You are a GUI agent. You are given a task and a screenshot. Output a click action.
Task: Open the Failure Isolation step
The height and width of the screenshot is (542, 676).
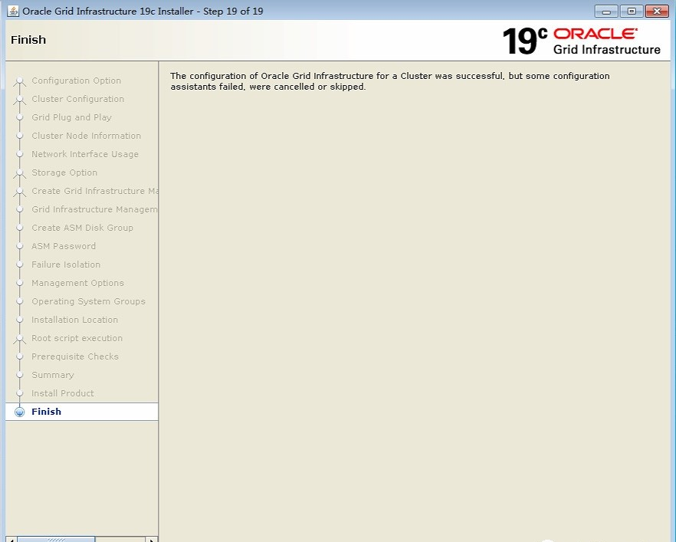tap(66, 264)
